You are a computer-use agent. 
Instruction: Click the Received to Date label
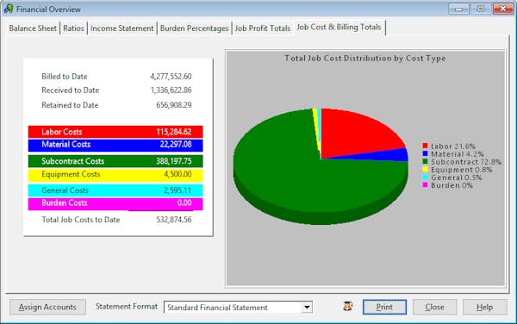(x=71, y=90)
